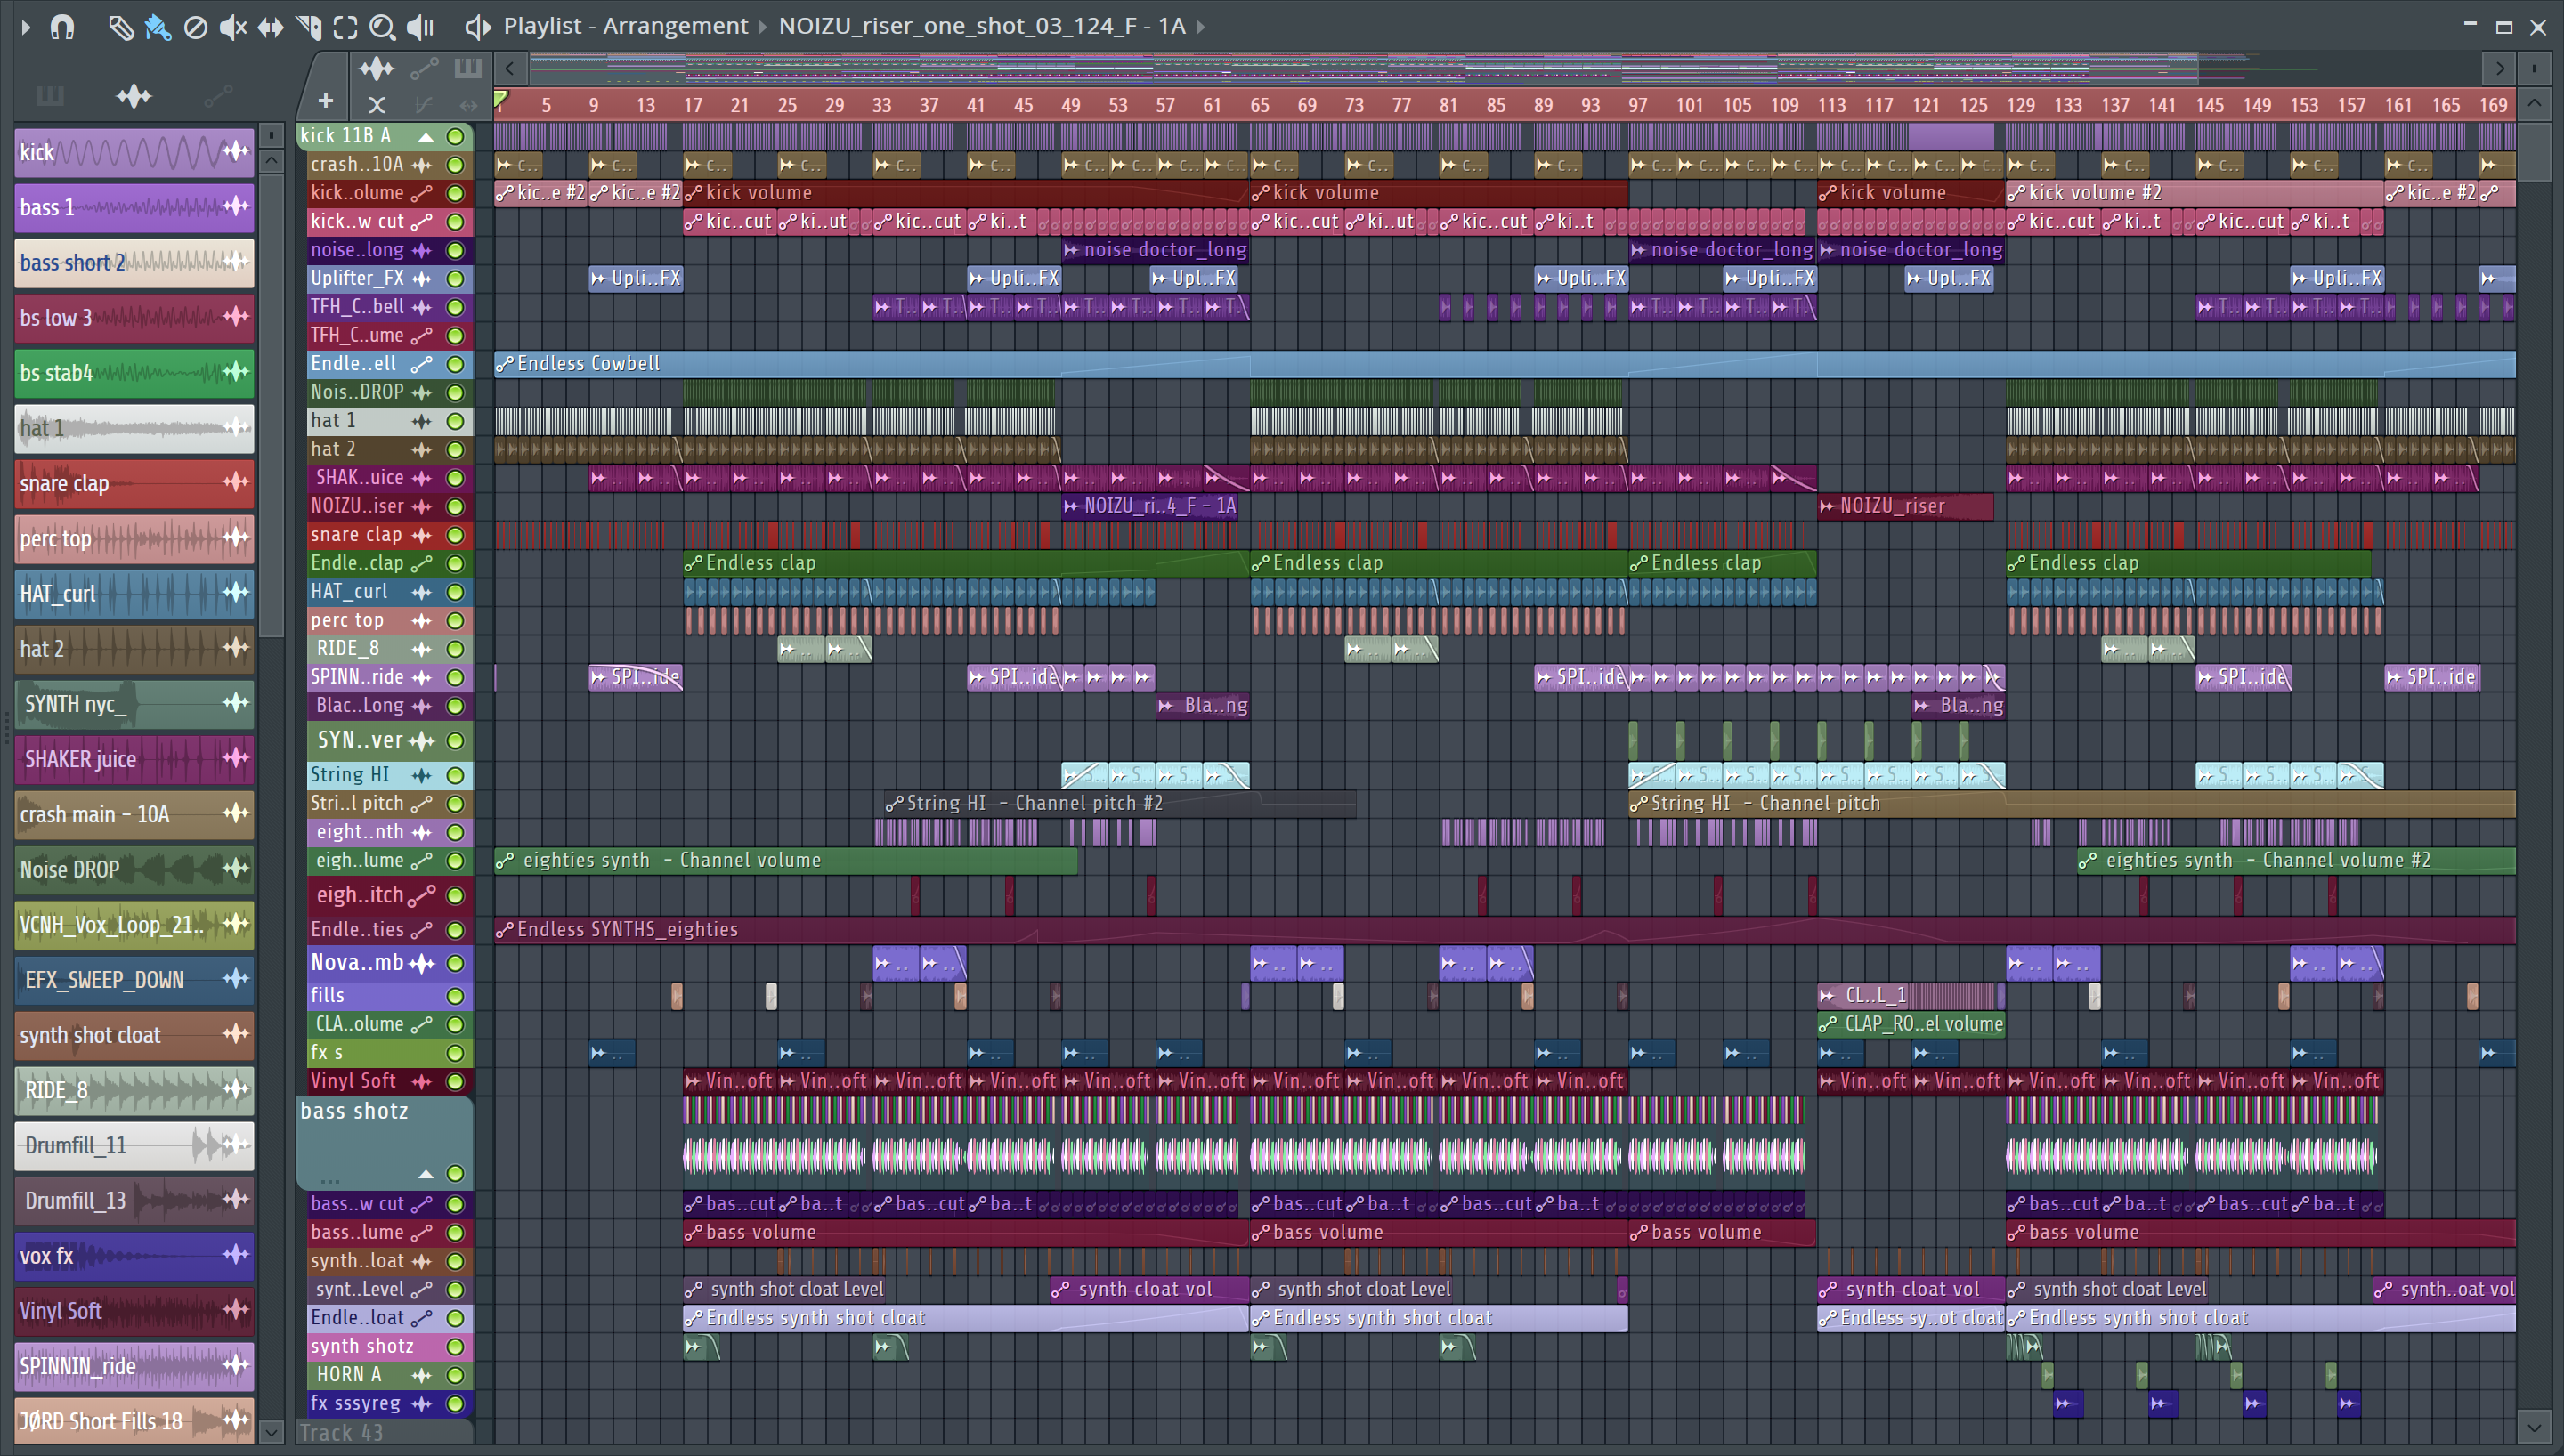Focus automation clips icon above tracks
Image resolution: width=2564 pixels, height=1456 pixels.
[424, 69]
